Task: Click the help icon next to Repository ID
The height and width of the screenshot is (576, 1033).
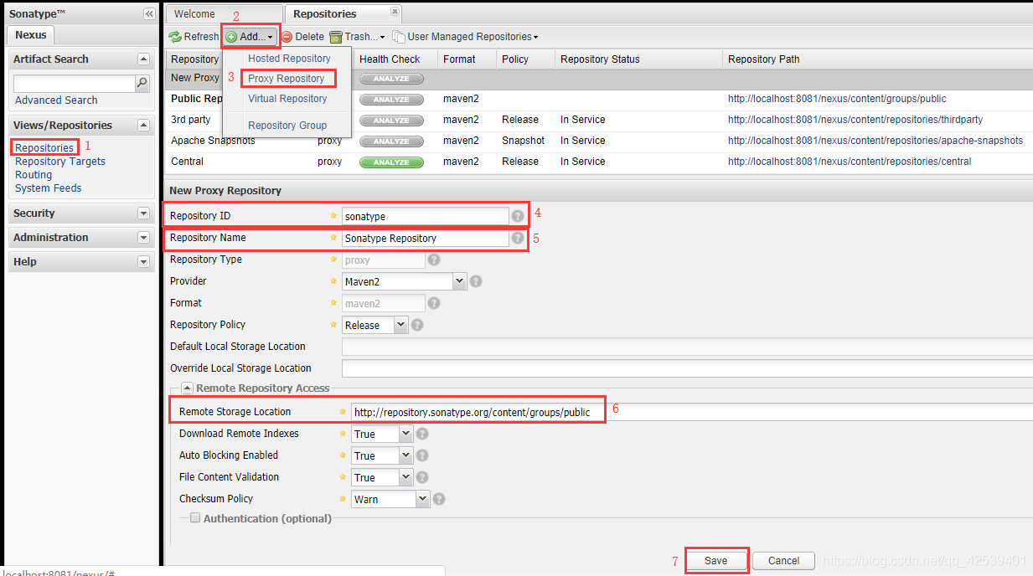Action: (518, 216)
